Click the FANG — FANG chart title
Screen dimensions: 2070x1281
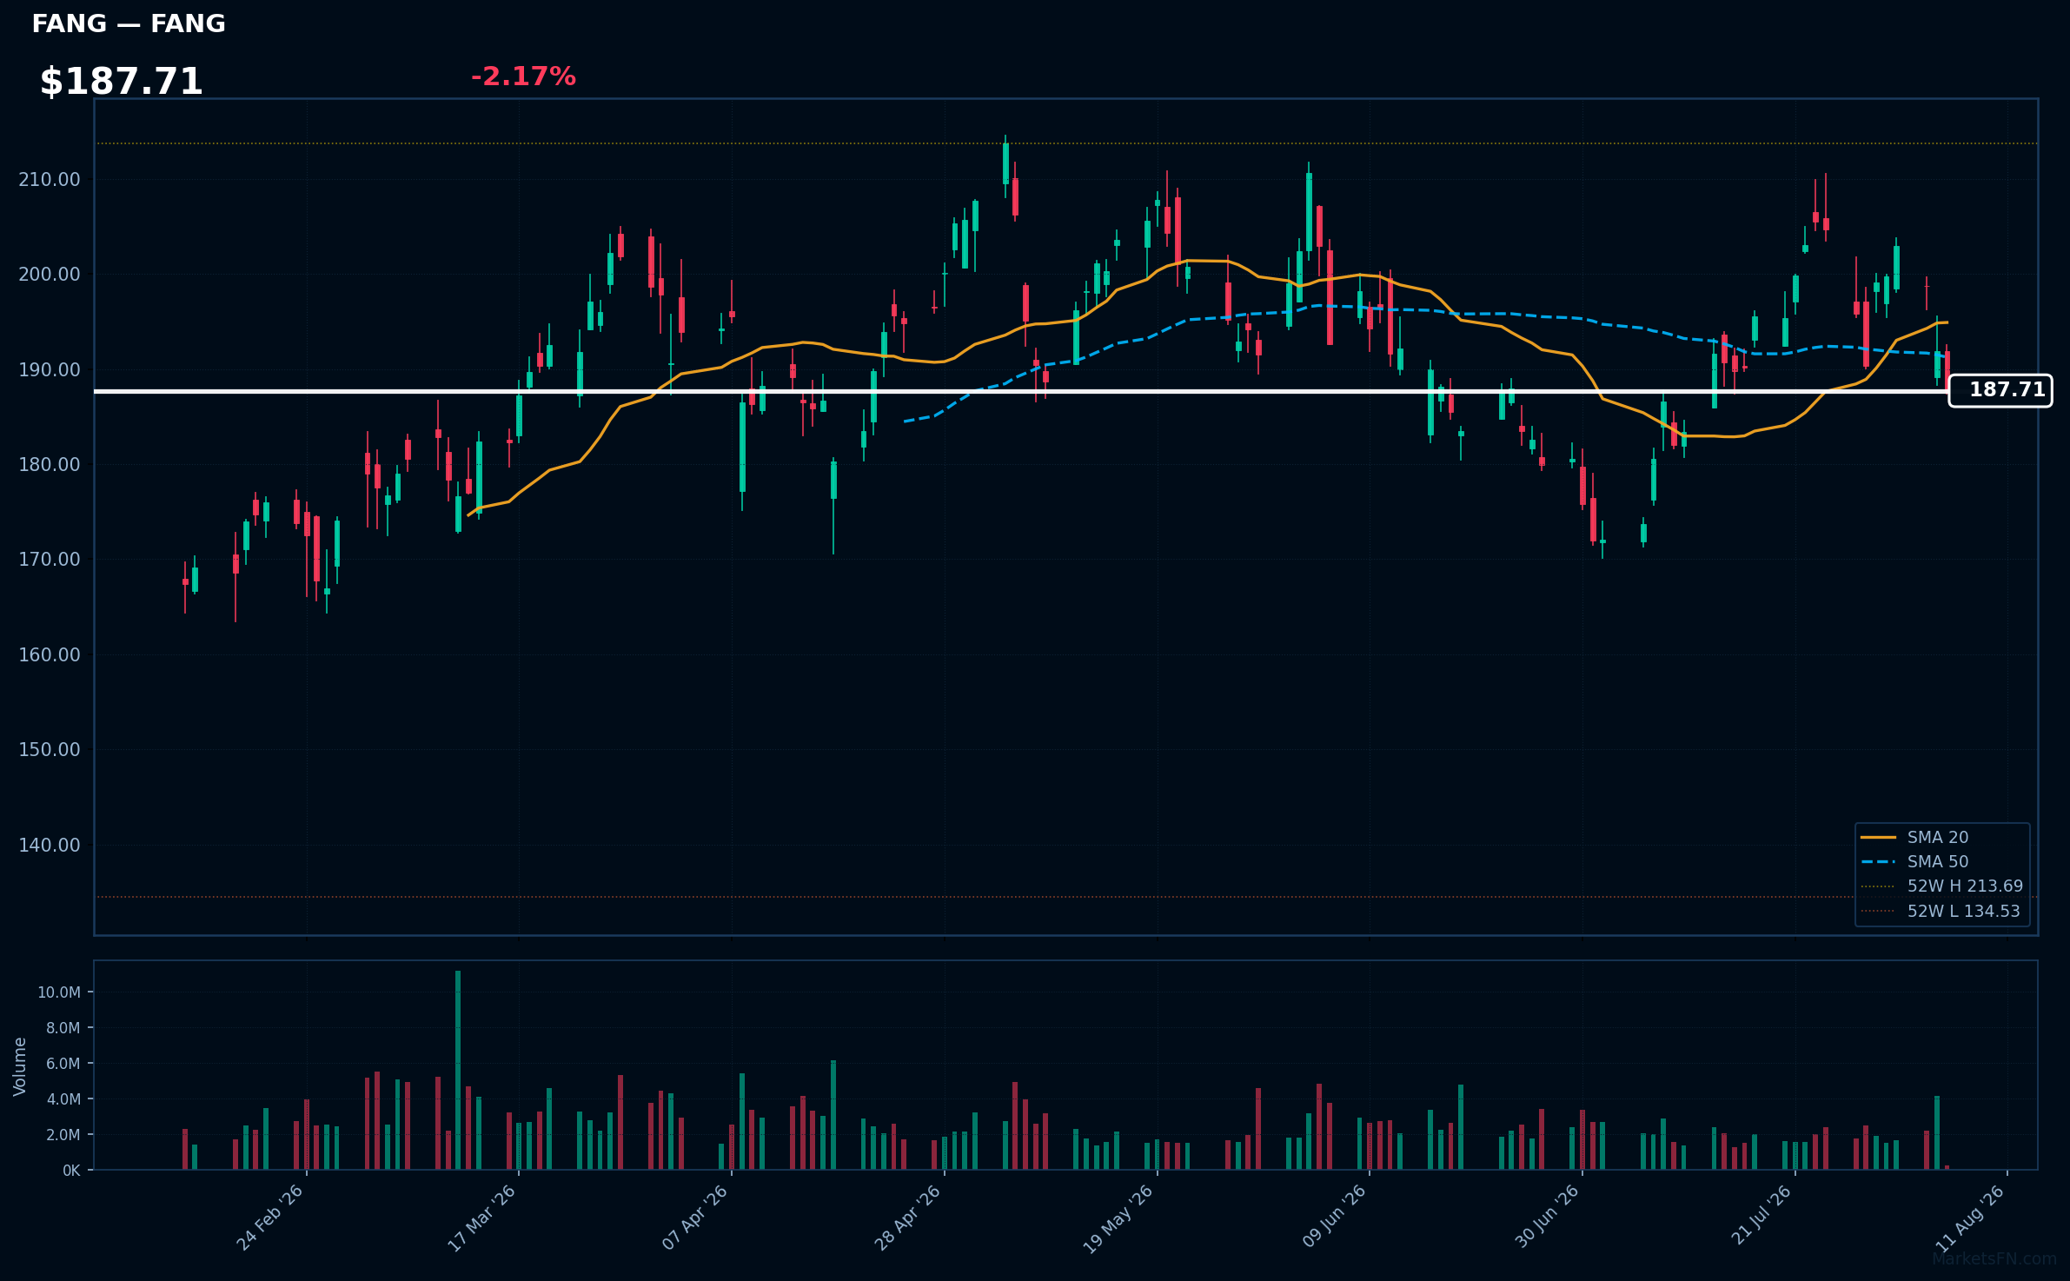point(129,24)
